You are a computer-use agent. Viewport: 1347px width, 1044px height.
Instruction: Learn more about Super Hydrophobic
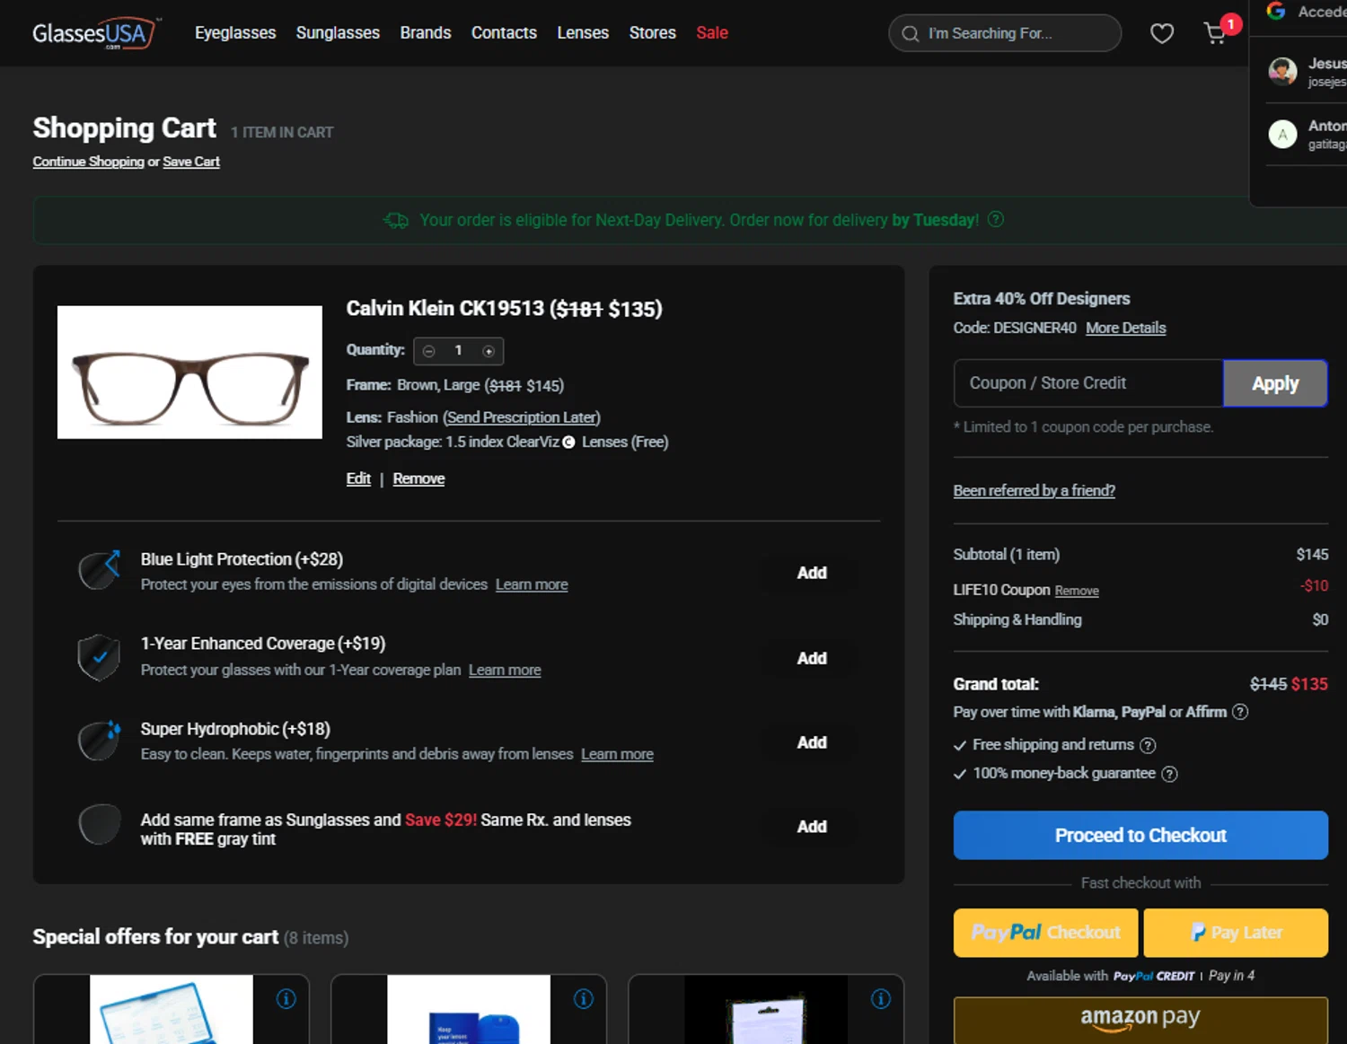click(x=617, y=754)
